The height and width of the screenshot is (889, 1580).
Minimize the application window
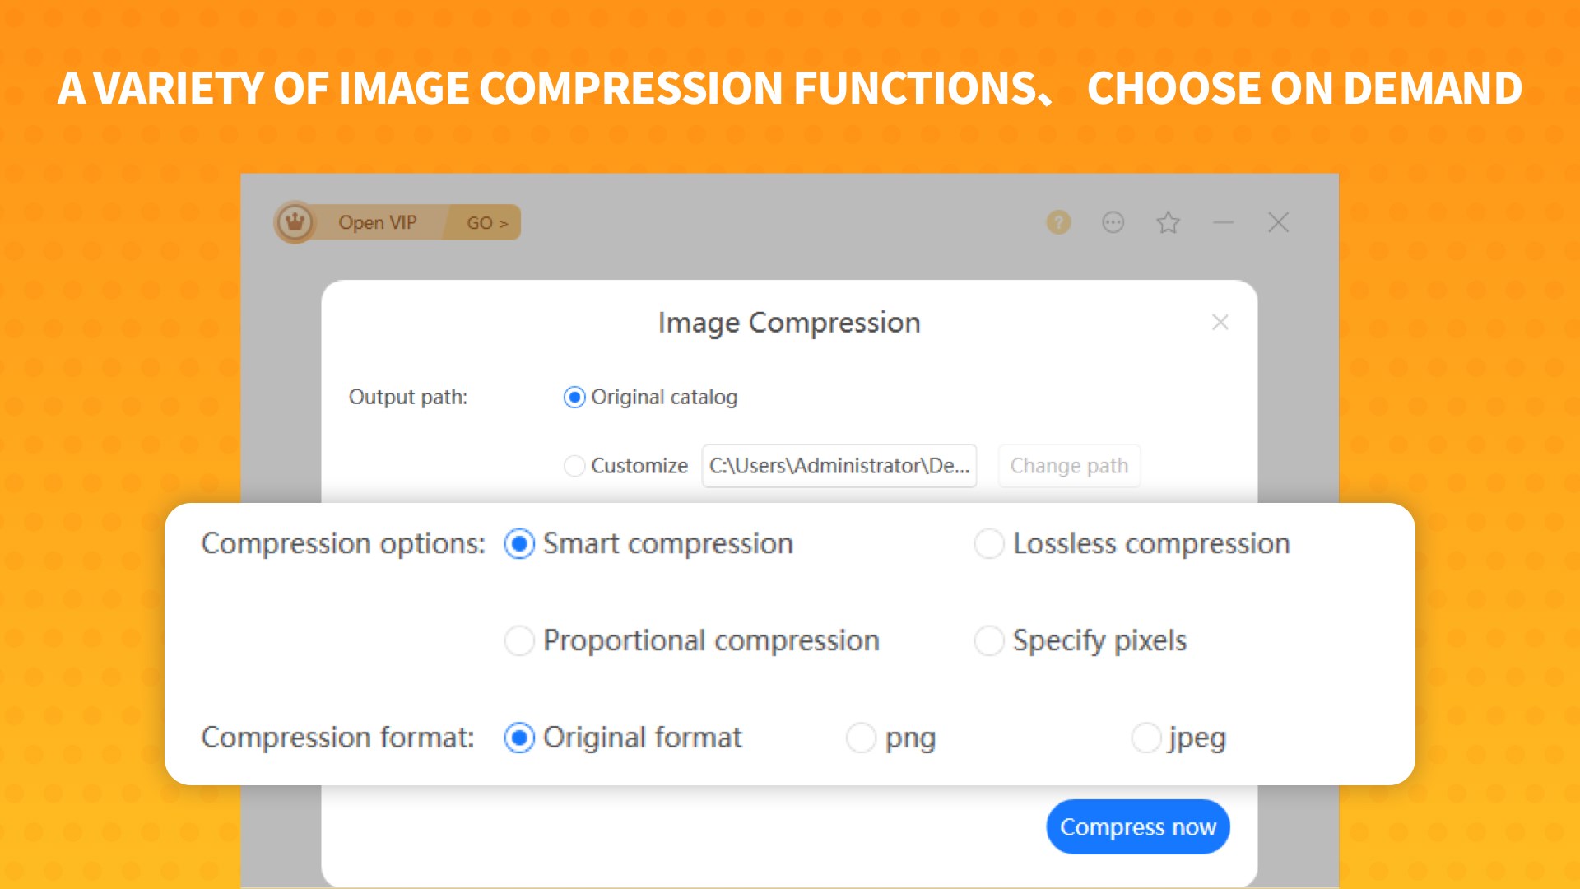click(1224, 222)
